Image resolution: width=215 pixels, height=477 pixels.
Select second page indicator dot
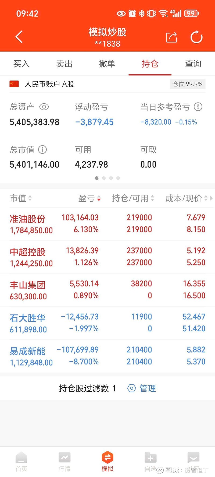point(104,178)
